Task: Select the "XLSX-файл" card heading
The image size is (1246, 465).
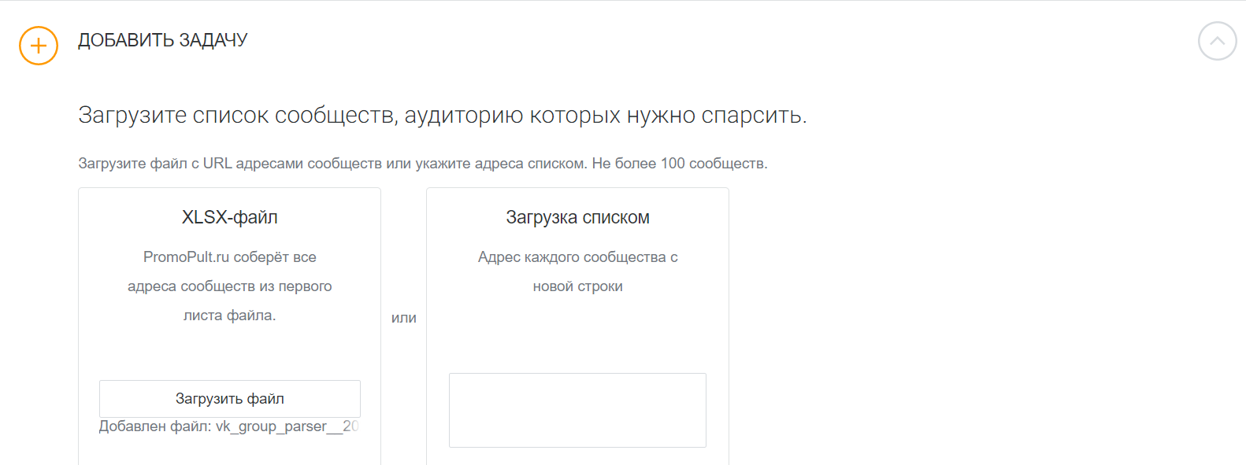Action: [230, 217]
